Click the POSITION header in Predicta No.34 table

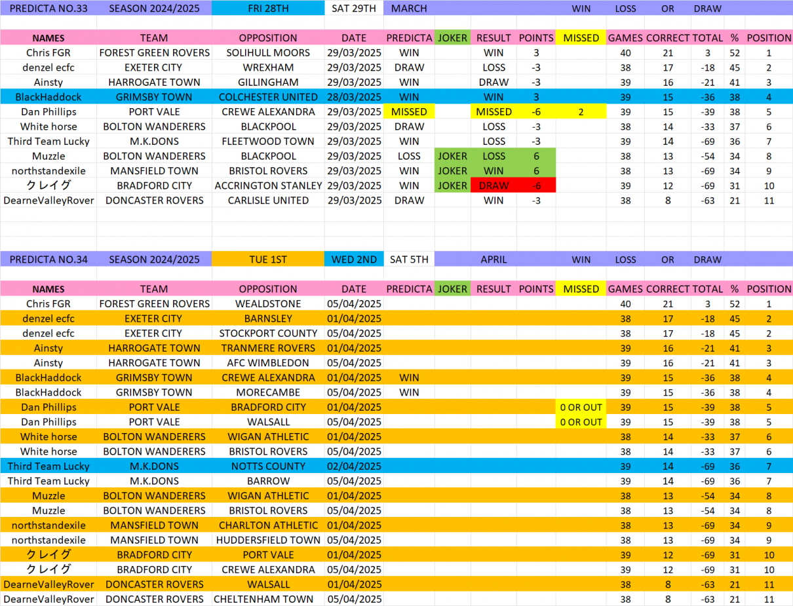click(x=769, y=289)
